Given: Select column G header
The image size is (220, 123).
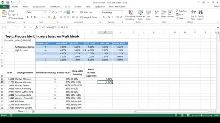Looking at the screenshot, I should 105,32.
